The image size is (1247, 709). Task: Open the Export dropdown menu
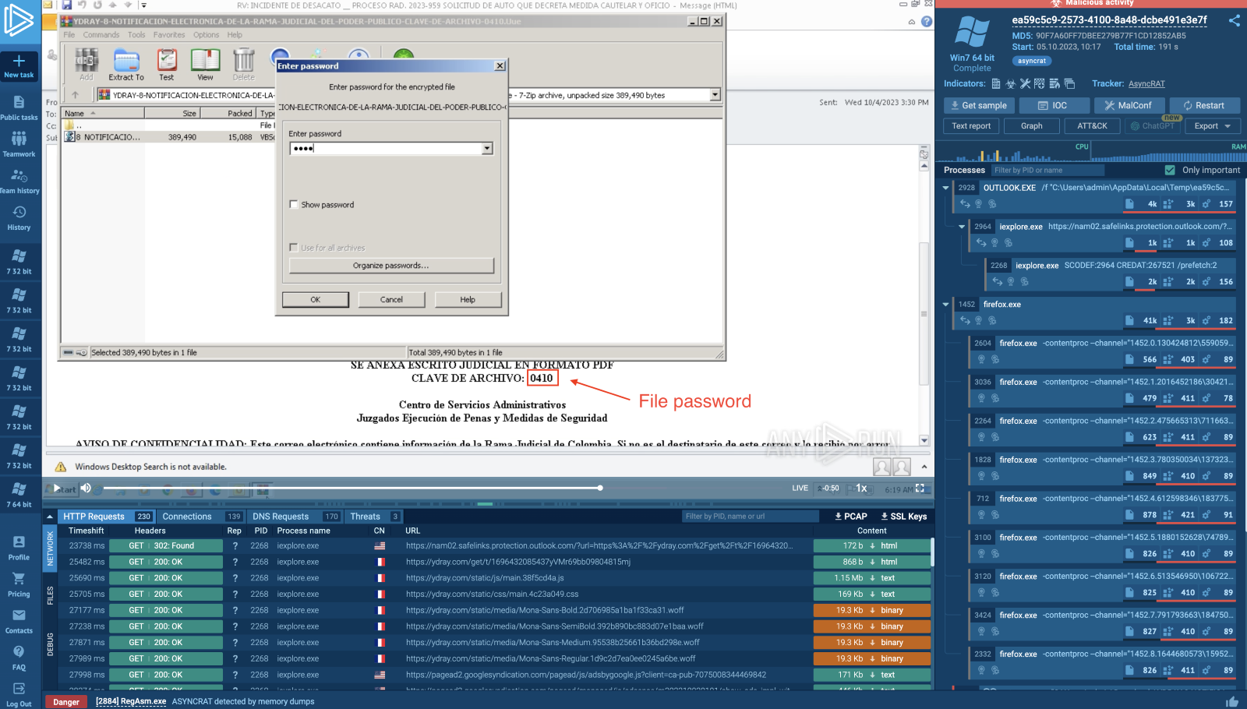point(1212,126)
